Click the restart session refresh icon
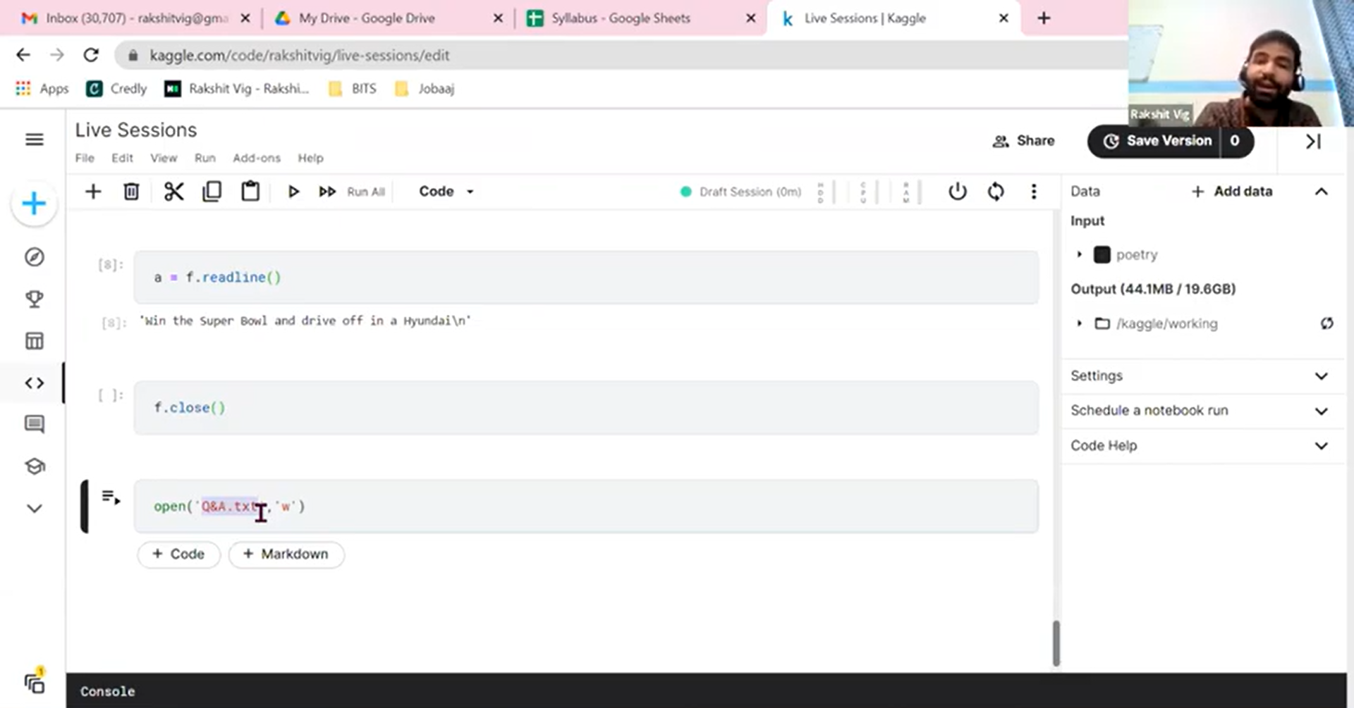The height and width of the screenshot is (708, 1354). (996, 192)
